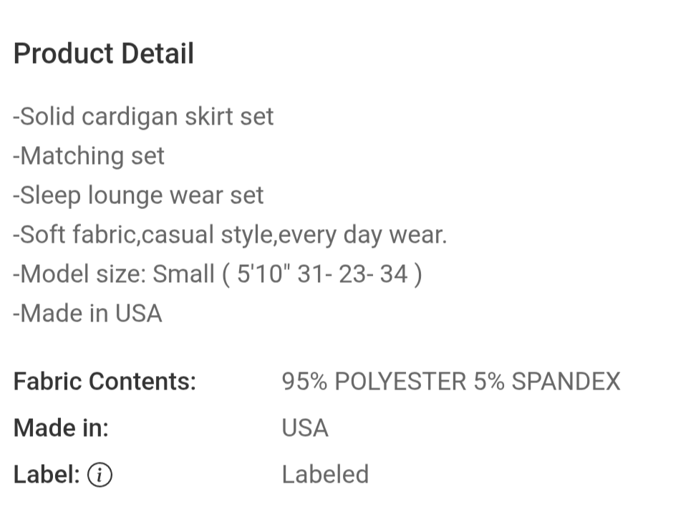Click the -Made in USA bullet line
This screenshot has width=686, height=527.
[x=87, y=314]
